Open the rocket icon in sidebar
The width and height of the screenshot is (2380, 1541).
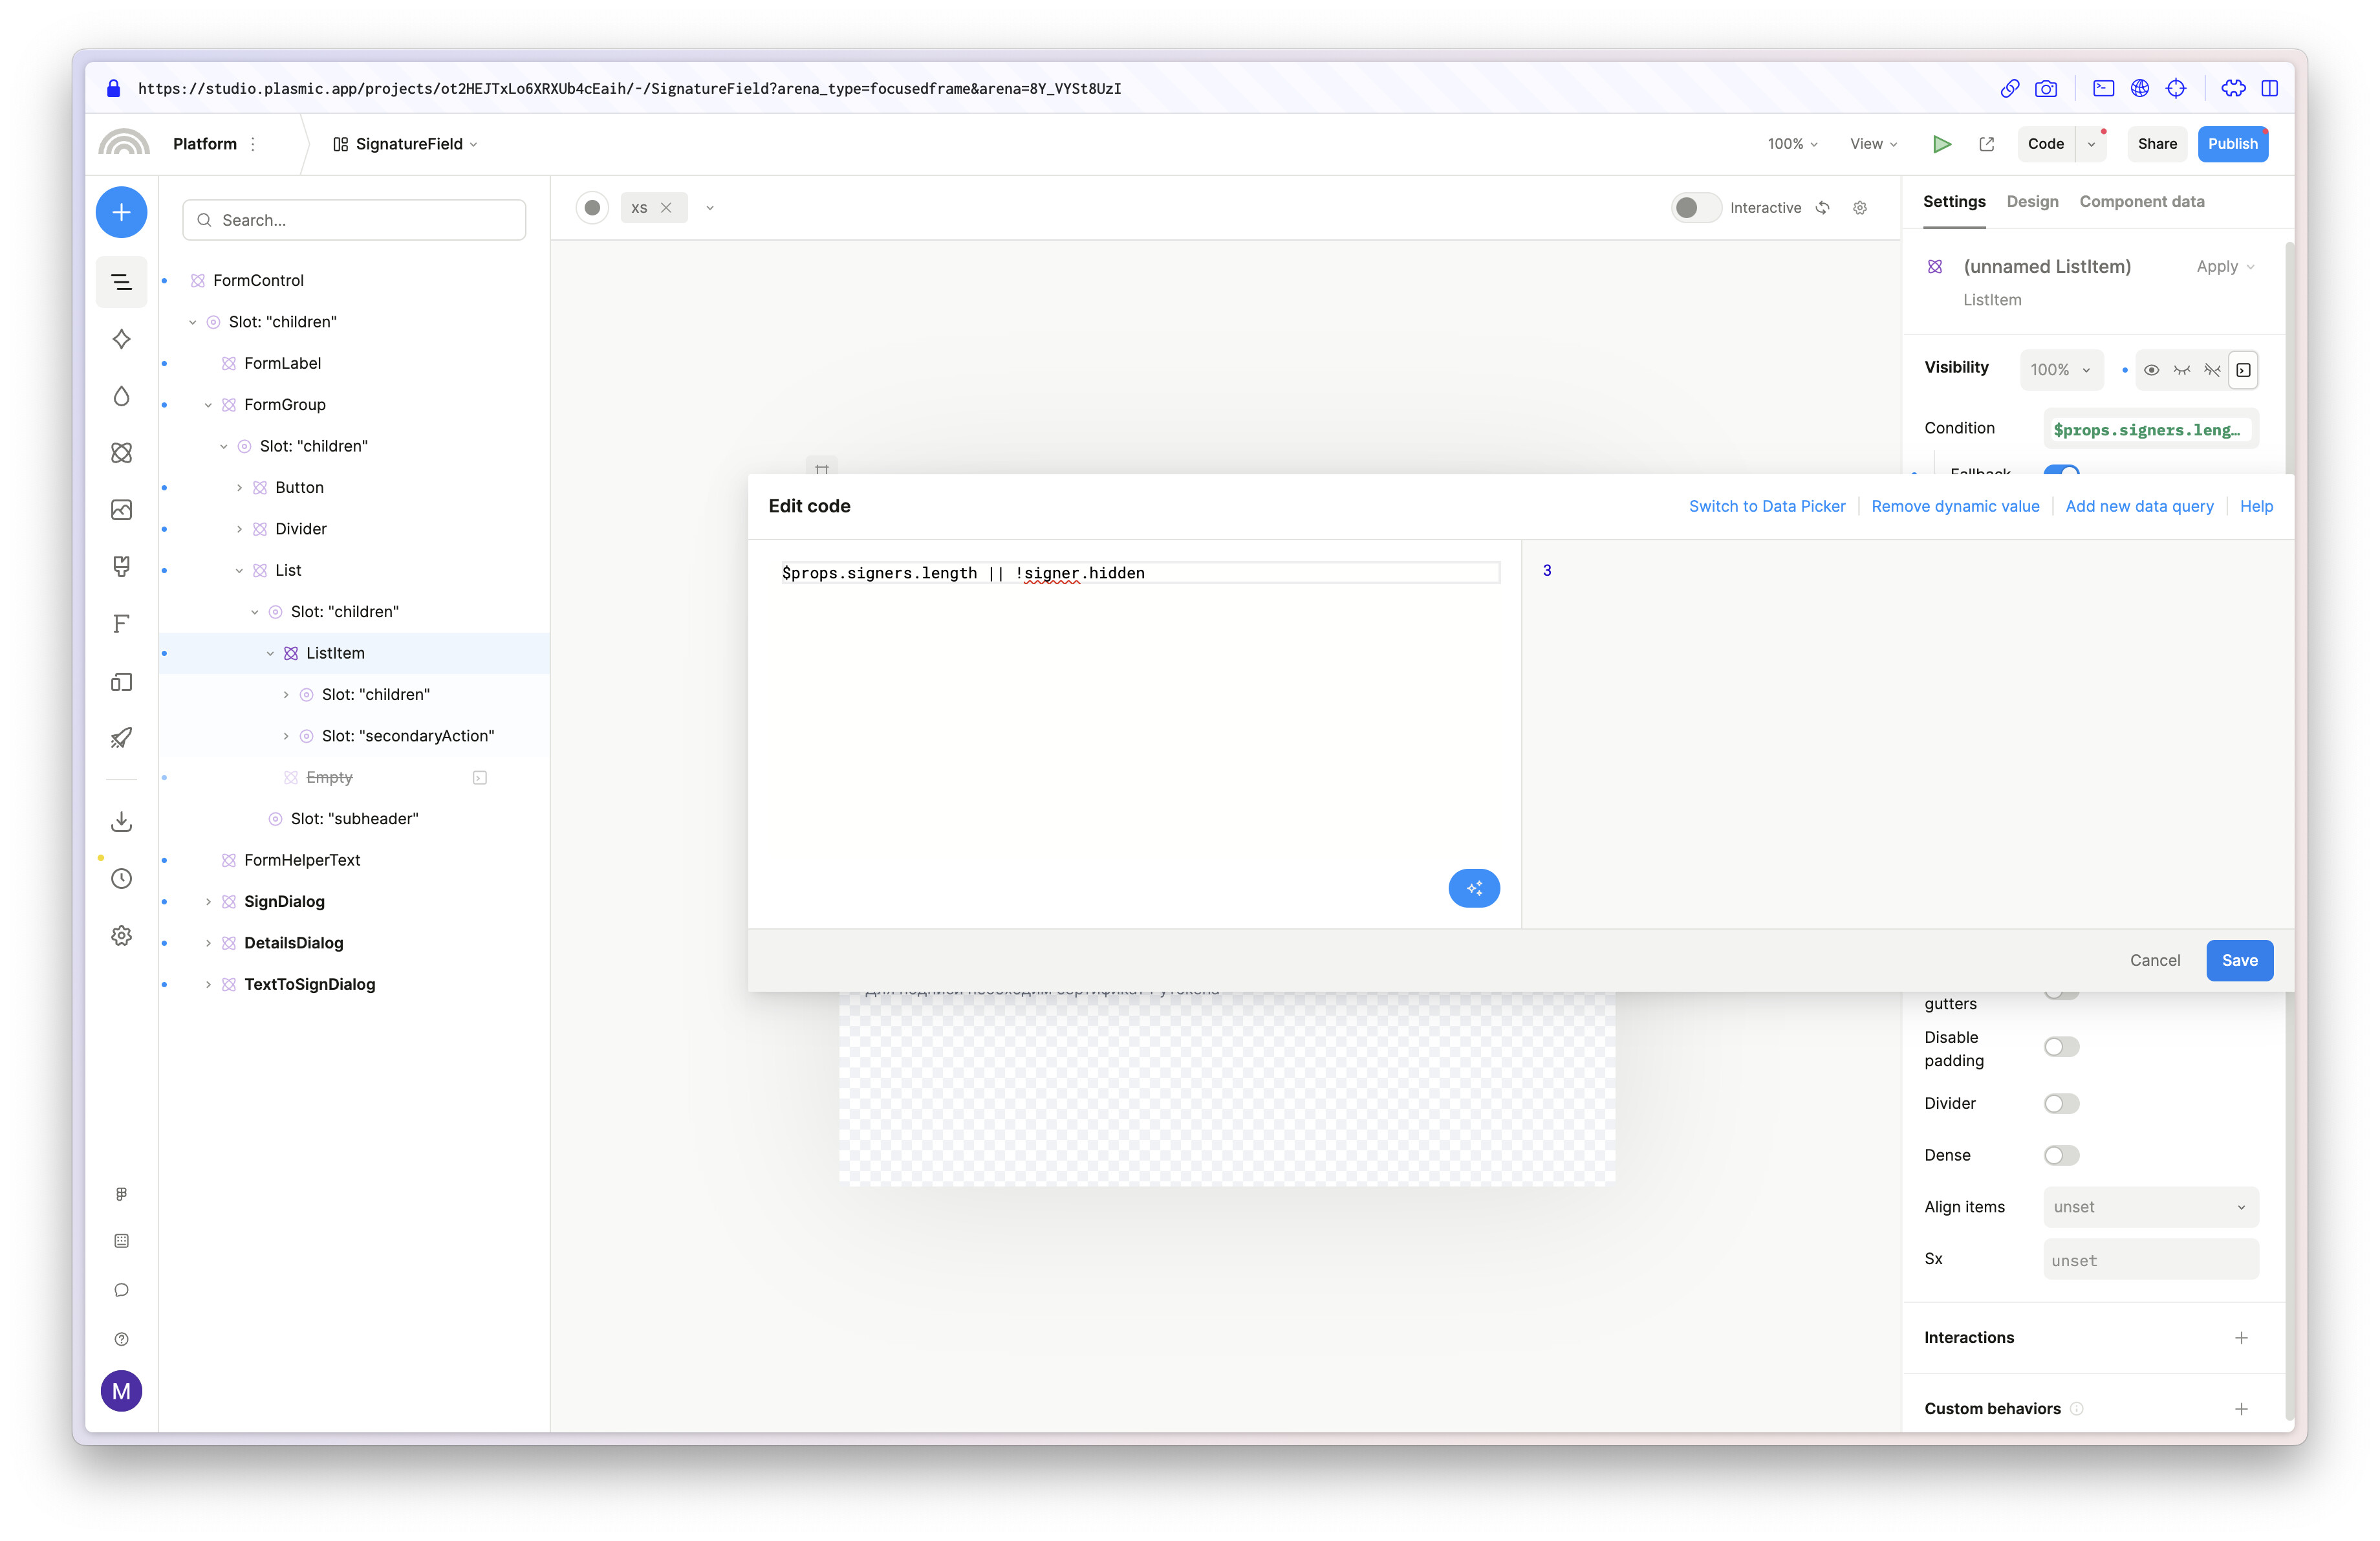pos(121,738)
